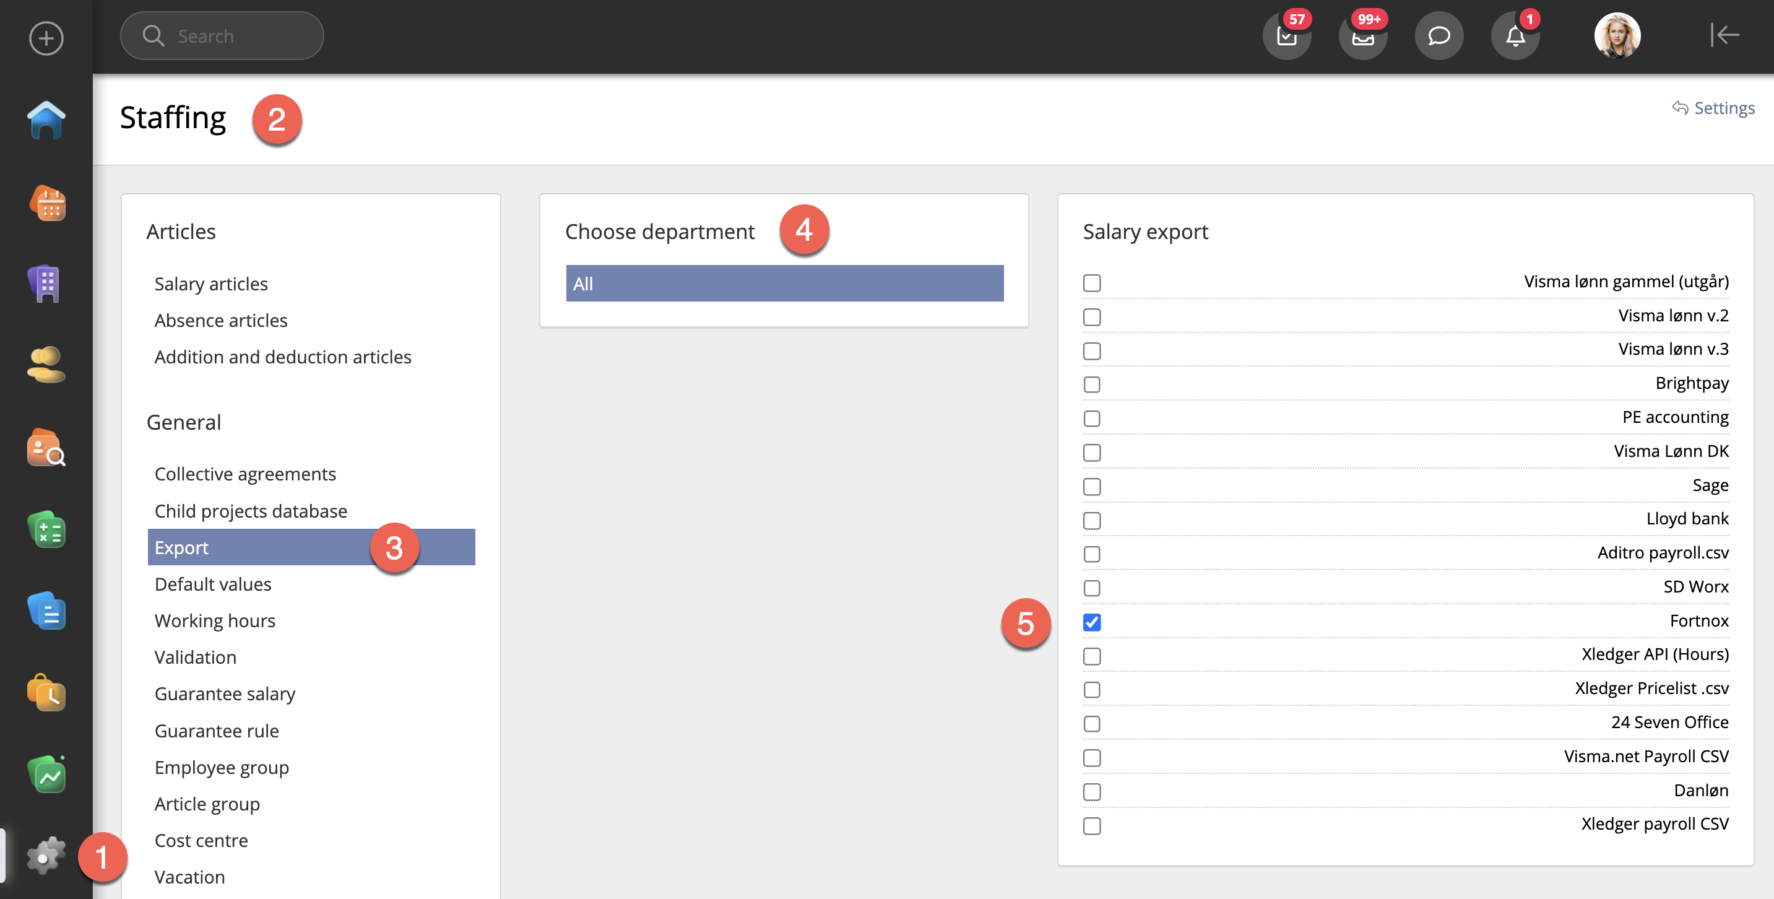Open Default values menu item
Viewport: 1774px width, 899px height.
click(x=213, y=584)
